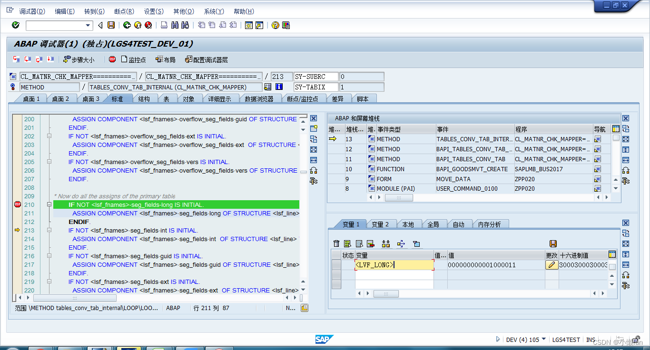Click the red STOP breakpoint toolbar icon

[x=112, y=59]
